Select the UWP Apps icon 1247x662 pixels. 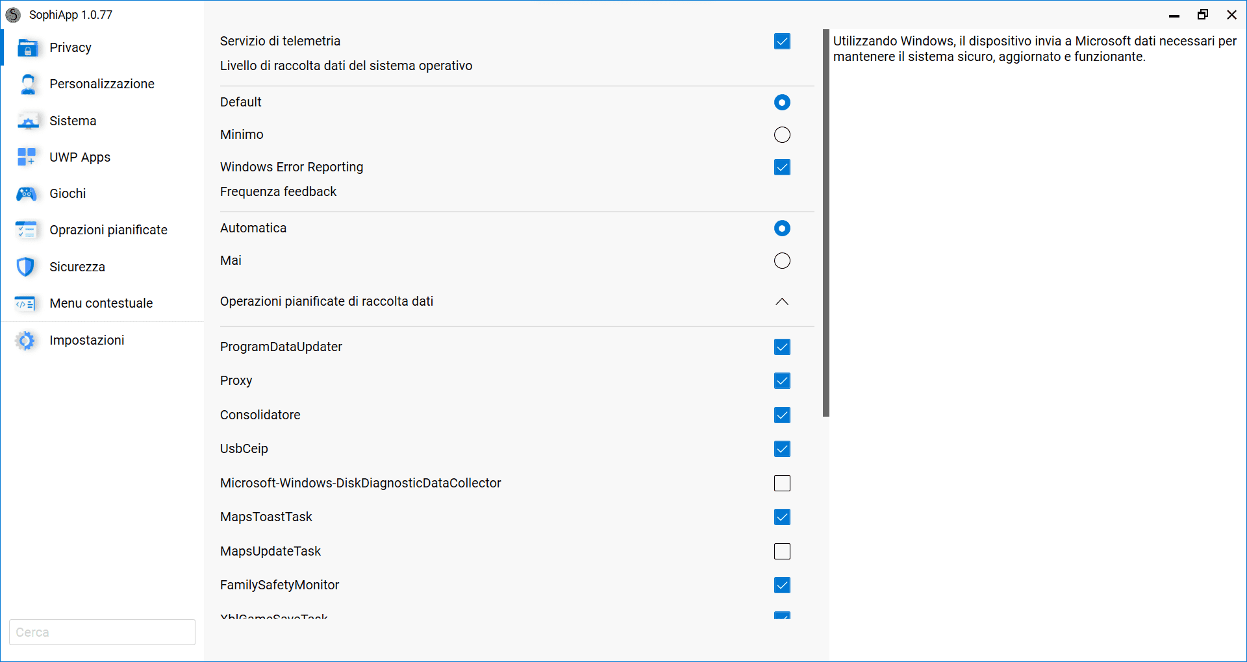tap(27, 156)
